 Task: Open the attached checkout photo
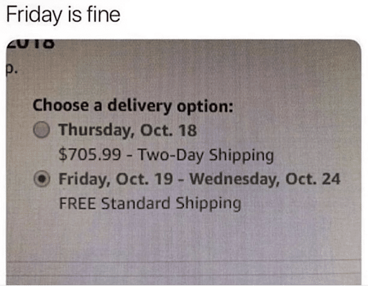coord(183,162)
